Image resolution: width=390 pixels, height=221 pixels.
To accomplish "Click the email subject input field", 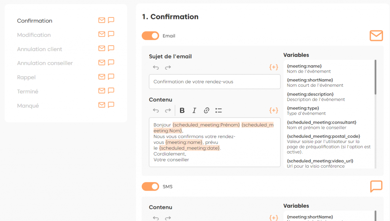I will tap(214, 82).
